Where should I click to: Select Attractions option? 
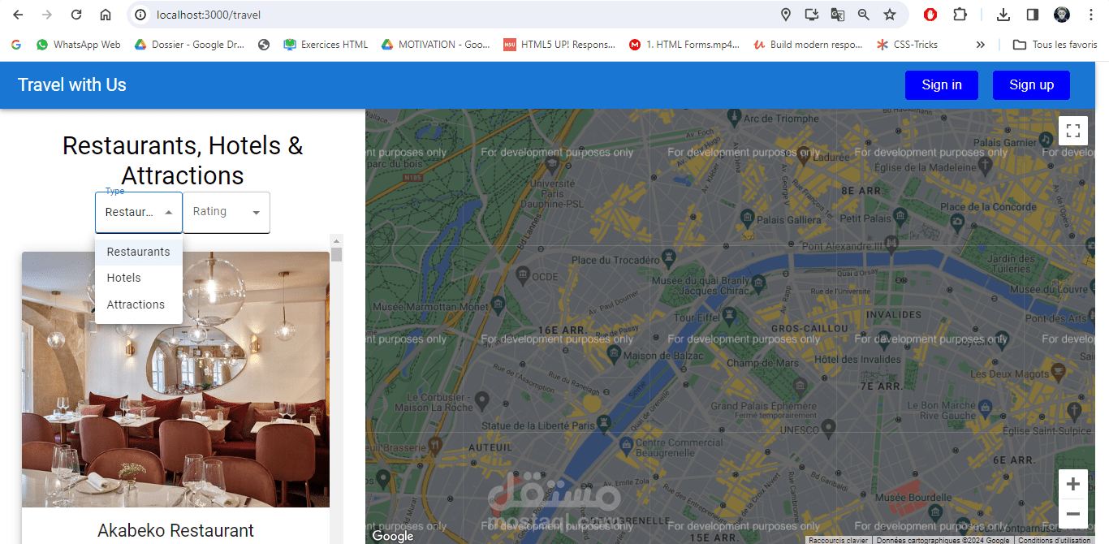coord(139,304)
